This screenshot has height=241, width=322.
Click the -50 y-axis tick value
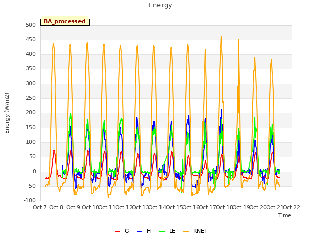coord(31,186)
